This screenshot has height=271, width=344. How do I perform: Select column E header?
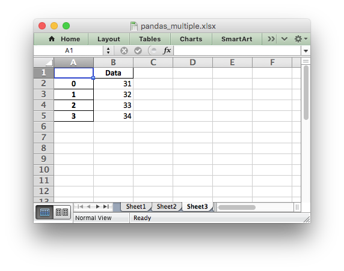(x=232, y=62)
